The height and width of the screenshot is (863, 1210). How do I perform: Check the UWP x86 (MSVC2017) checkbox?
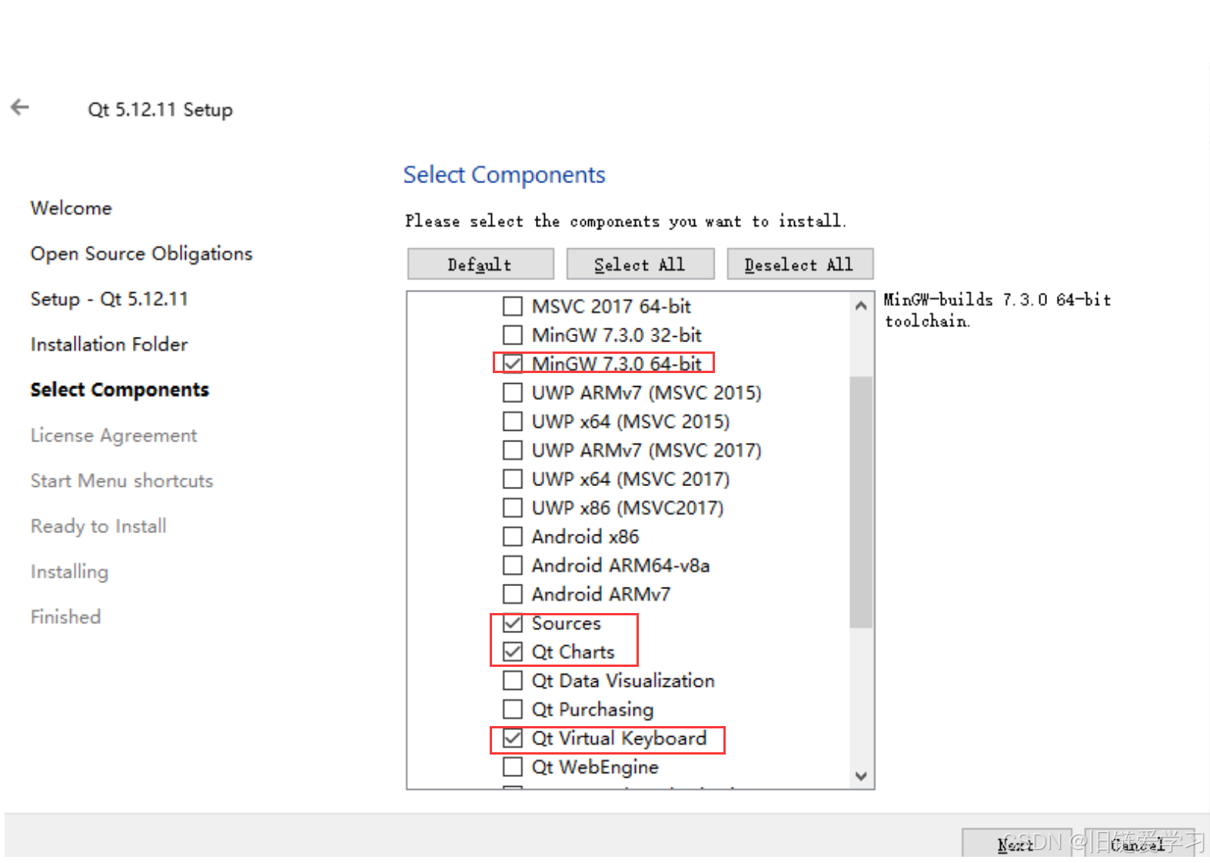513,508
